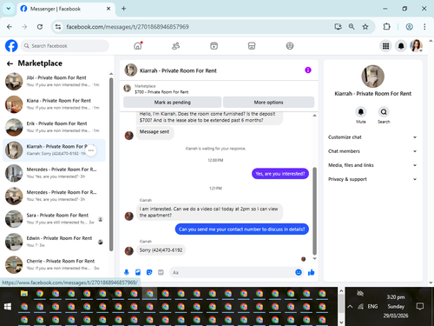The image size is (434, 326).
Task: Open the notifications bell in Facebook header
Action: click(x=401, y=46)
